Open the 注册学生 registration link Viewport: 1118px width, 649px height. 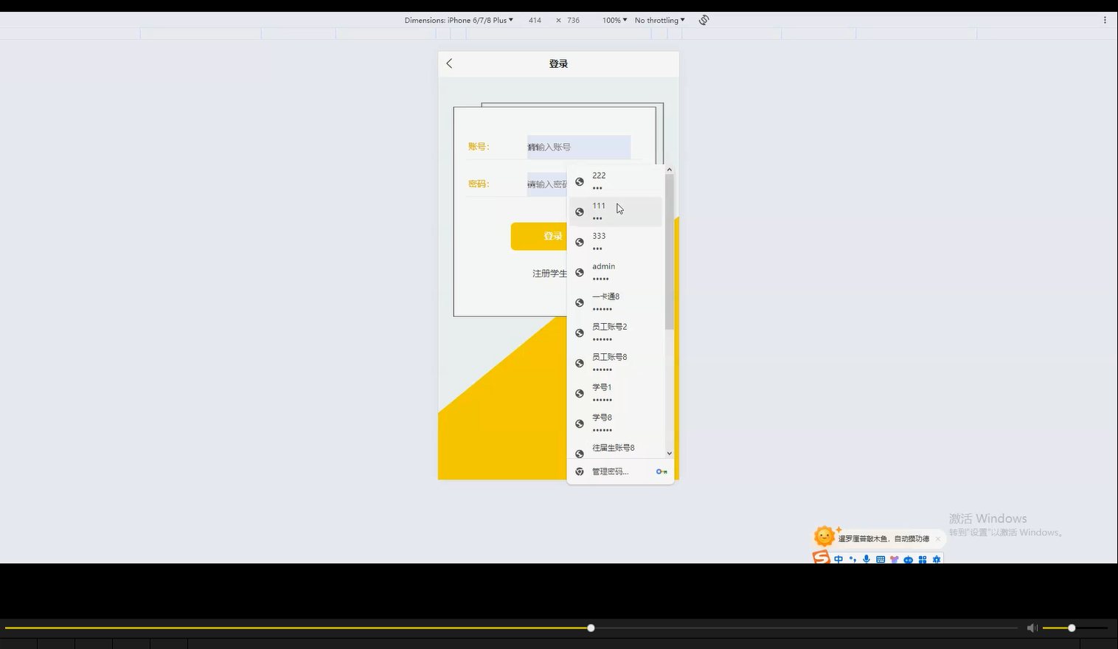[x=549, y=274]
